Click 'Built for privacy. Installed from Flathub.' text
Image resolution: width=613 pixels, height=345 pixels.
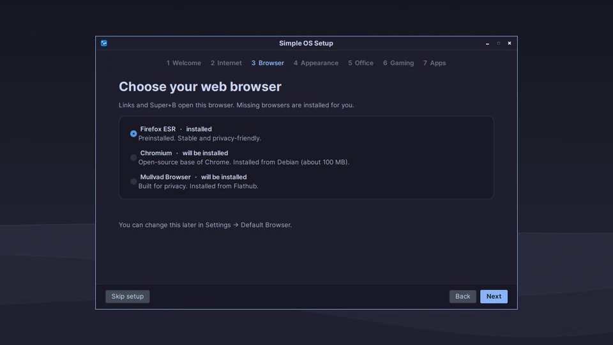pos(198,186)
